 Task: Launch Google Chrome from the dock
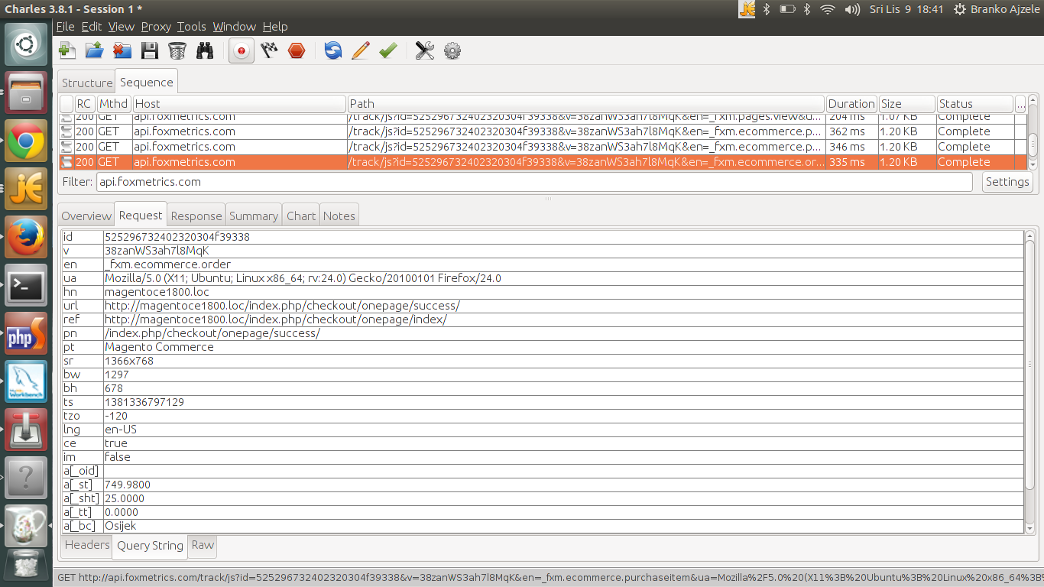tap(26, 141)
